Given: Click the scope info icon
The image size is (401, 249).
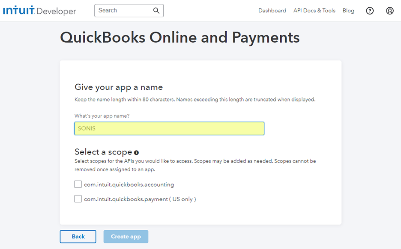Looking at the screenshot, I should coord(136,152).
